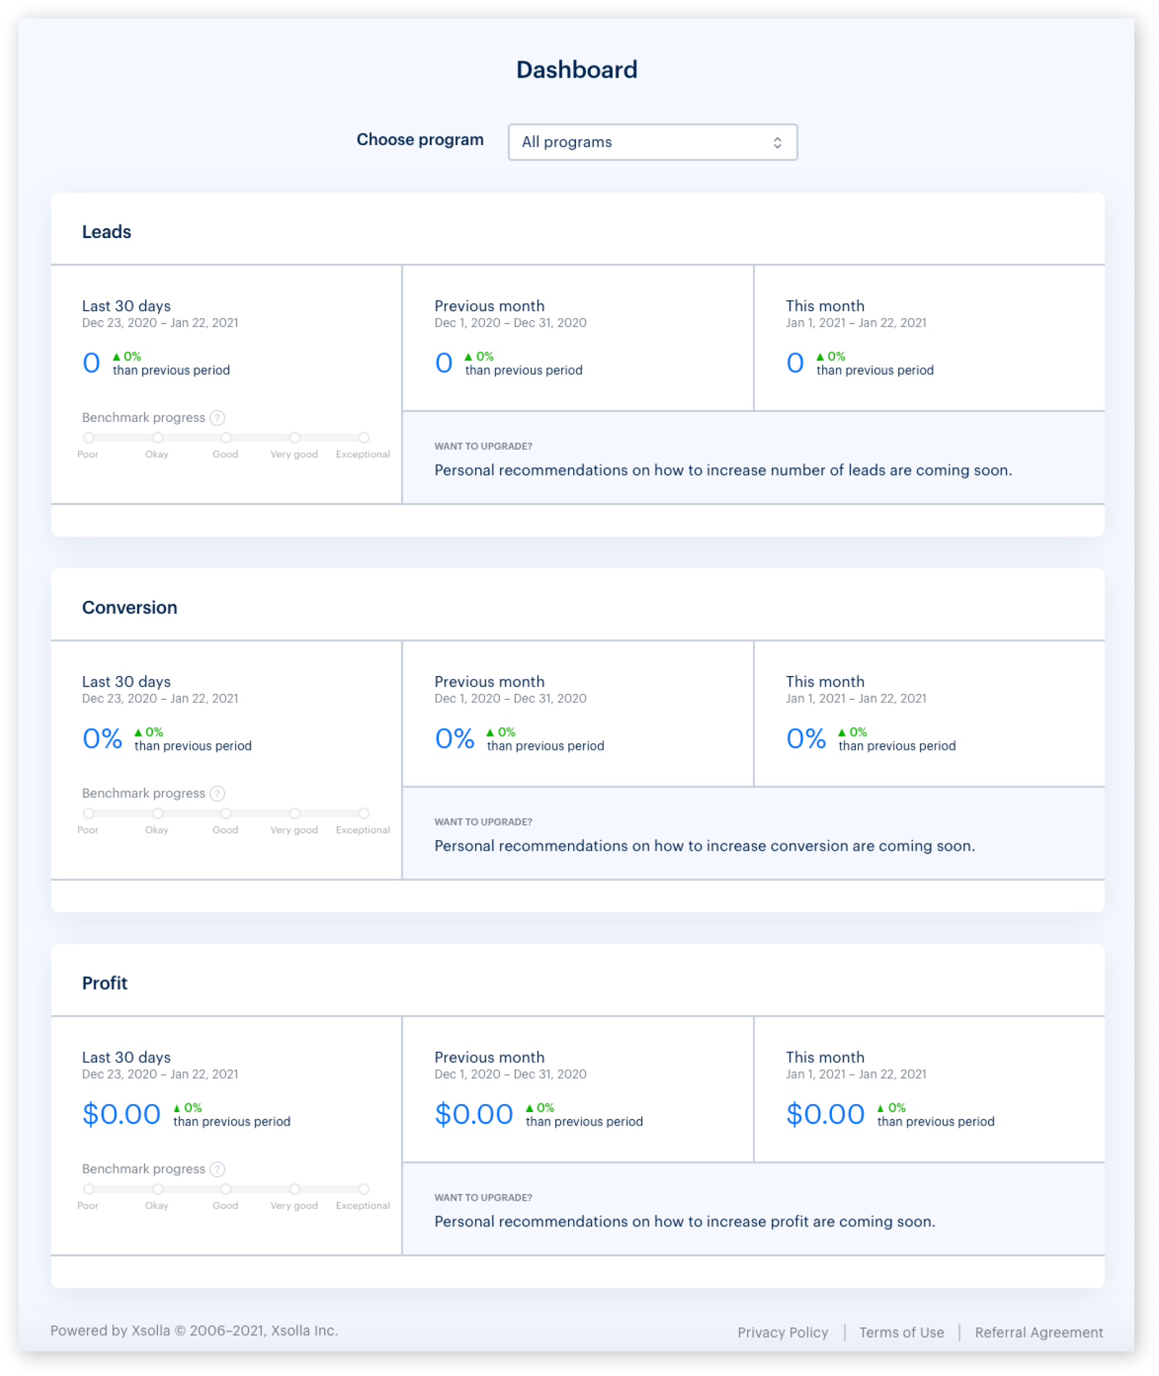Click the up-down chevron in All programs selector
The image size is (1159, 1376).
coord(777,143)
